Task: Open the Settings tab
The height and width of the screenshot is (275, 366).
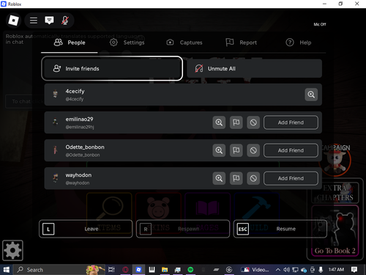Action: (x=127, y=43)
